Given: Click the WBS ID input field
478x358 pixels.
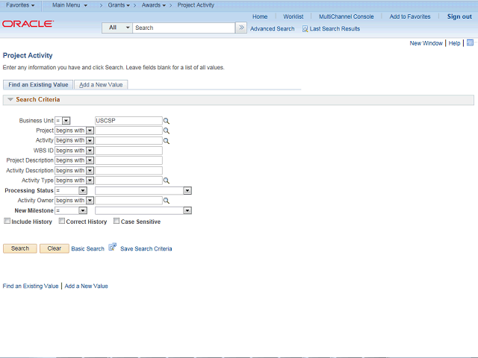Looking at the screenshot, I should (128, 151).
